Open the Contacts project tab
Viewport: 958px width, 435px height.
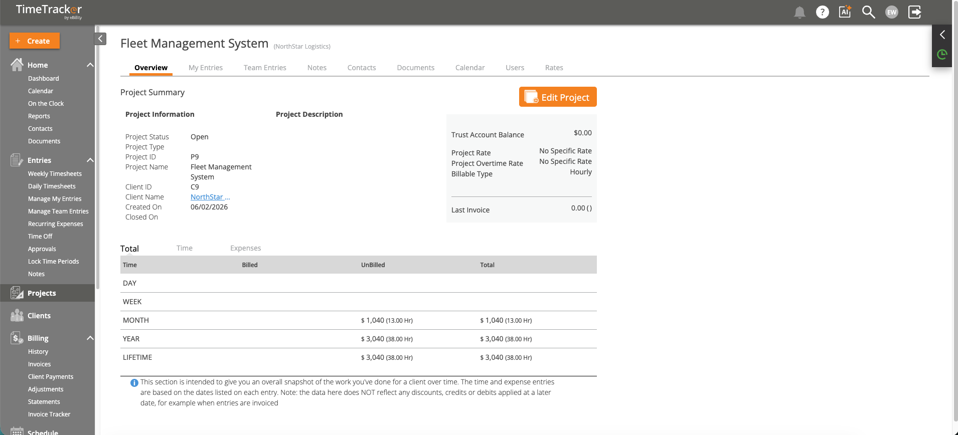coord(362,68)
